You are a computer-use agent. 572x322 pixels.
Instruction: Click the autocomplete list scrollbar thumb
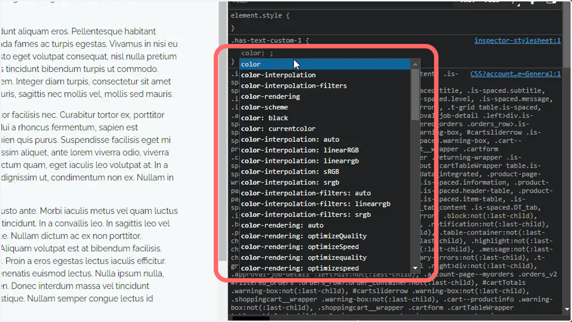pyautogui.click(x=415, y=94)
